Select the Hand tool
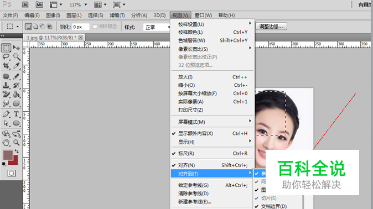 (6, 143)
